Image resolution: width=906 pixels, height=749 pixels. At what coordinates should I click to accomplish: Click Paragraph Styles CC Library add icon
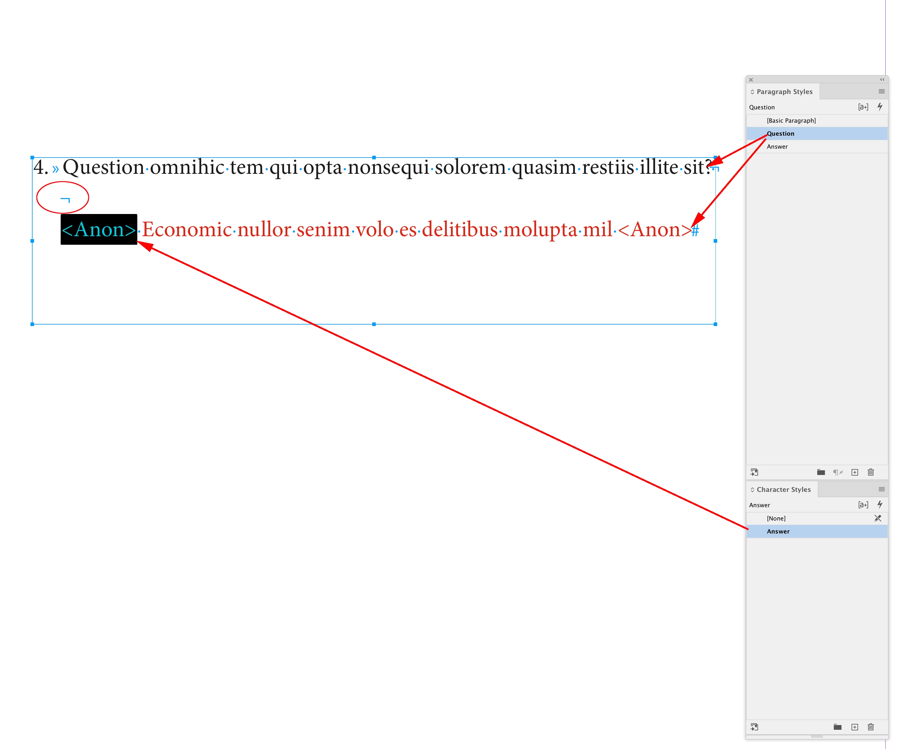click(754, 472)
